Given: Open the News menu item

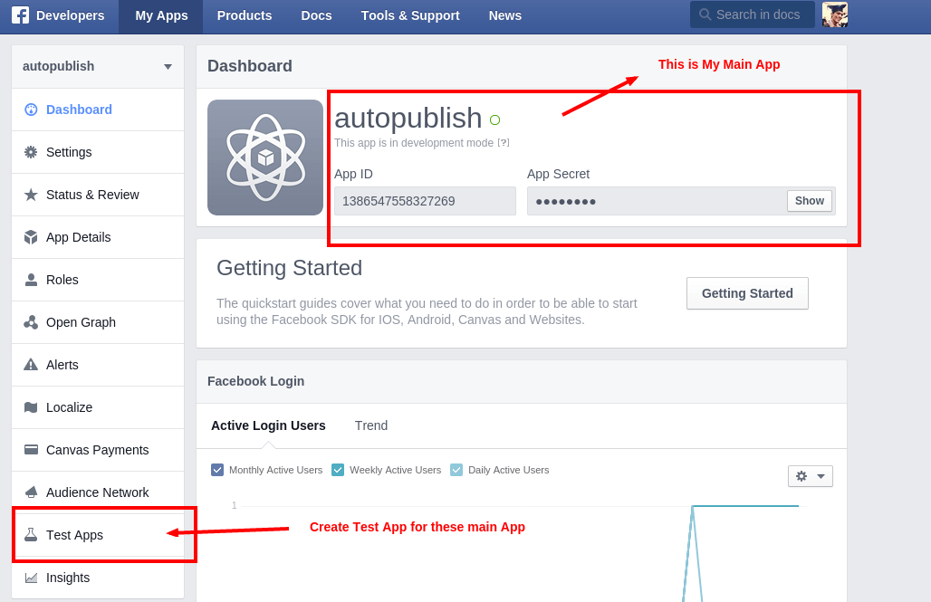Looking at the screenshot, I should tap(505, 15).
